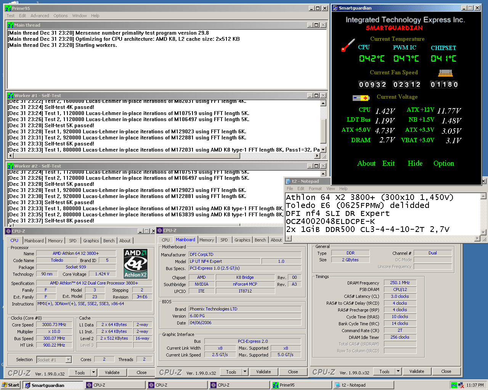Click the first CPU-Z window title icon
The width and height of the screenshot is (488, 390).
tap(8, 231)
